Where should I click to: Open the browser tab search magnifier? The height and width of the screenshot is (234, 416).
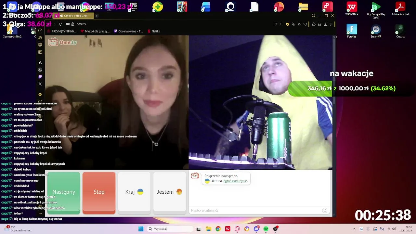313,16
